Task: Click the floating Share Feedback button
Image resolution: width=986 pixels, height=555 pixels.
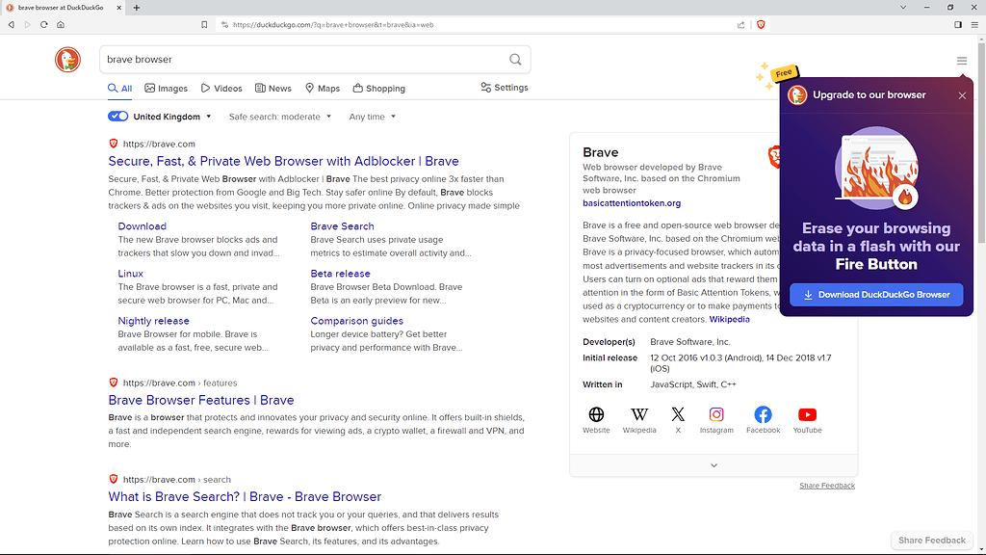Action: tap(931, 540)
